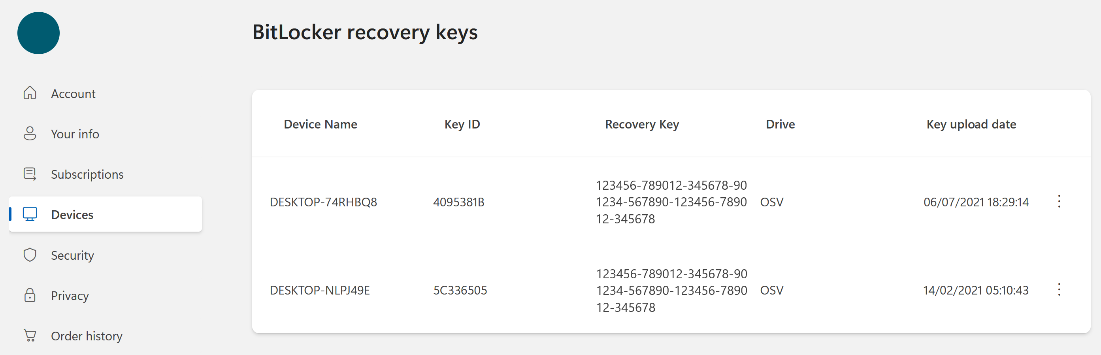Viewport: 1101px width, 355px height.
Task: Open options menu for DESKTOP-NLPJ49E
Action: pyautogui.click(x=1060, y=290)
